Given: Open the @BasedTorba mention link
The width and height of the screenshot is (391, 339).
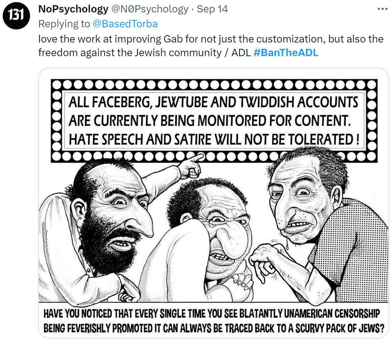Looking at the screenshot, I should [125, 24].
